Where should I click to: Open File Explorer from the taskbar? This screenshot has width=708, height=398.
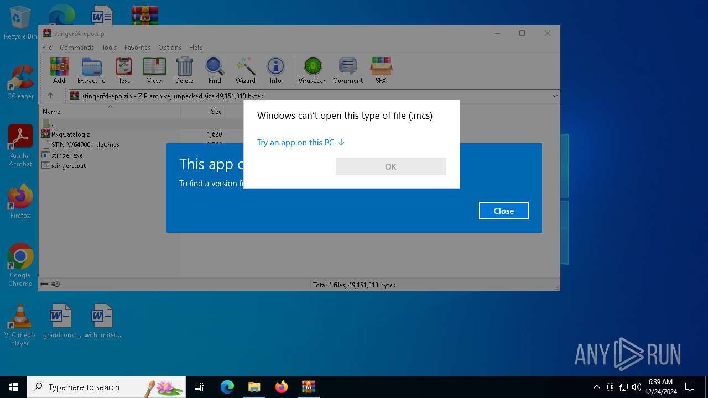(x=254, y=387)
